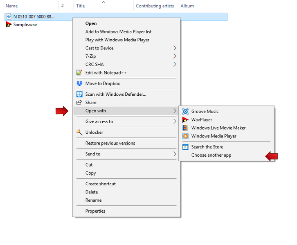Select Give access to entry
297x245 pixels.
coord(126,121)
